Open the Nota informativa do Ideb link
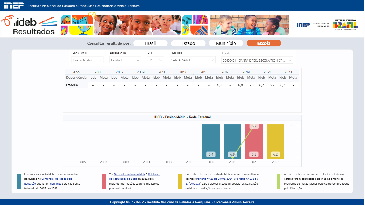Image resolution: width=365 pixels, height=206 pixels. tap(129, 174)
